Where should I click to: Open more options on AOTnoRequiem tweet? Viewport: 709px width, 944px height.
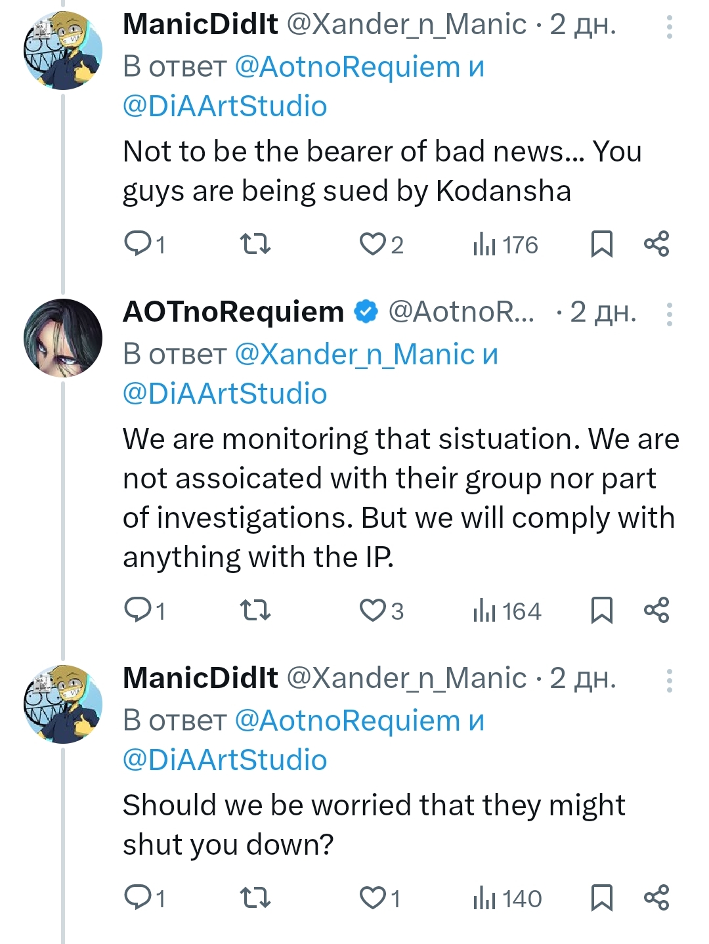[669, 314]
